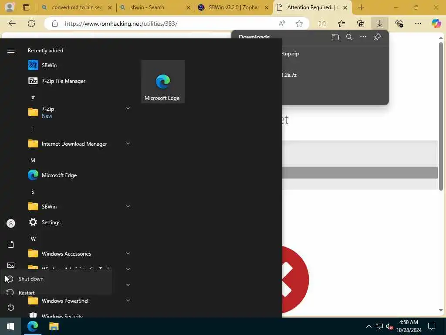Expand Windows Accessories folder chevron
446x335 pixels.
click(128, 253)
